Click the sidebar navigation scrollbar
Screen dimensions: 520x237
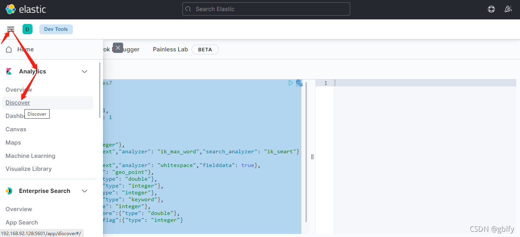click(x=100, y=91)
